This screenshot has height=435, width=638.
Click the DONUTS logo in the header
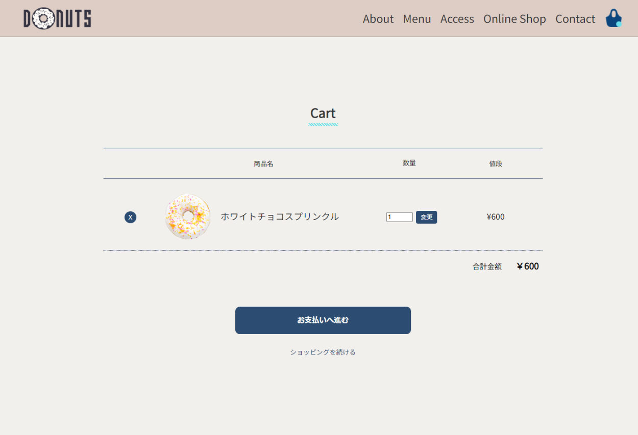click(57, 18)
